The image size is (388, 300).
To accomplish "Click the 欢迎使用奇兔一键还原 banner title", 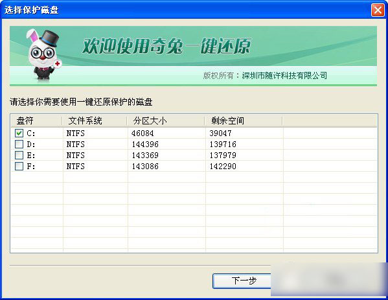I will [x=166, y=46].
